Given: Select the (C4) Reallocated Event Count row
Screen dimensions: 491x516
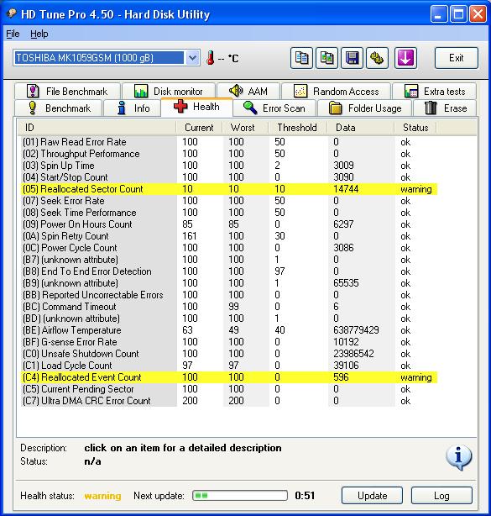Looking at the screenshot, I should point(229,377).
